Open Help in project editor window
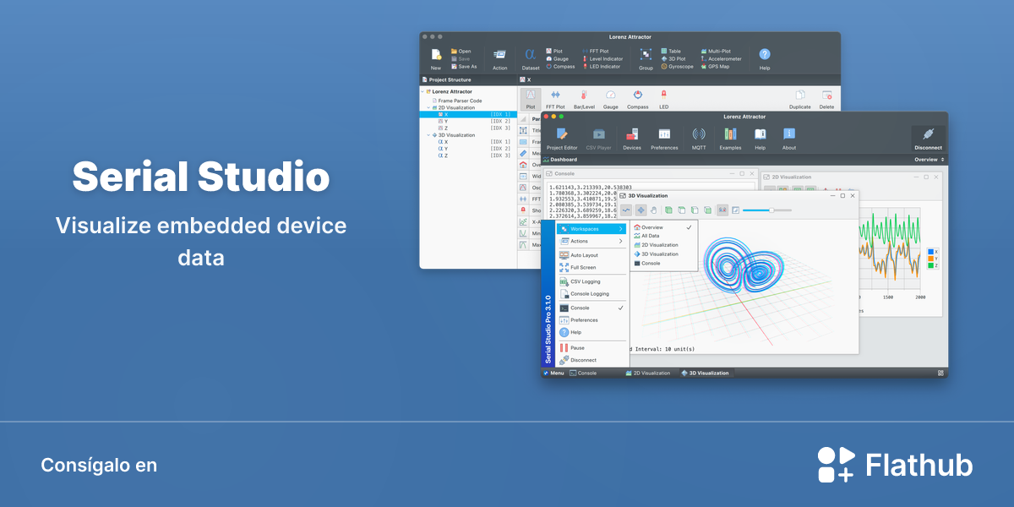 point(765,58)
